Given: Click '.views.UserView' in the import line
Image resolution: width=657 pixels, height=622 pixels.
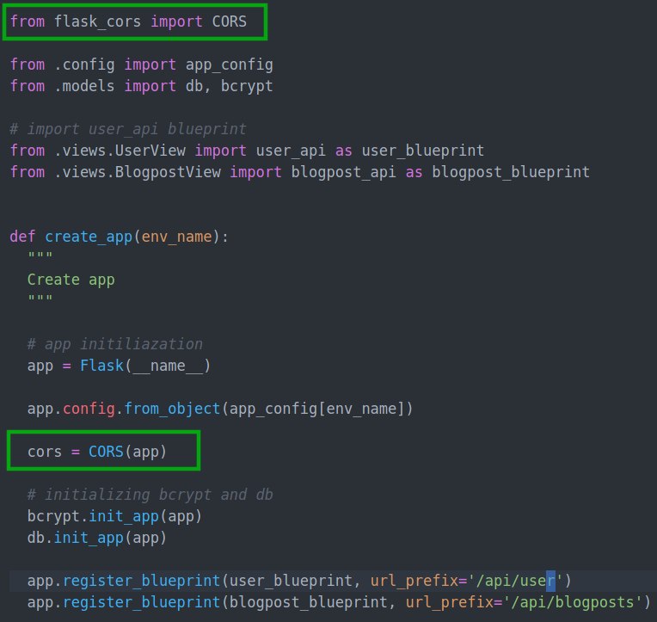Looking at the screenshot, I should (120, 151).
